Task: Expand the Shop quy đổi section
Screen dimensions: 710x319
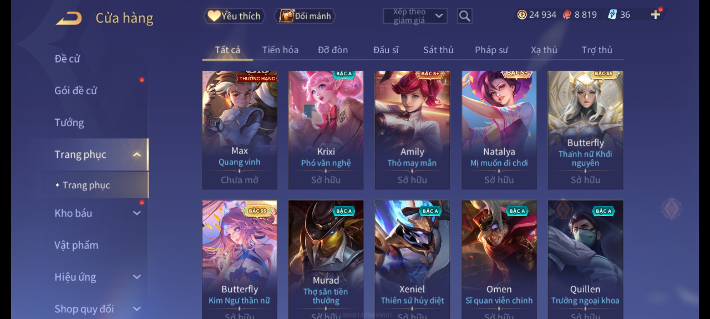Action: (x=137, y=309)
